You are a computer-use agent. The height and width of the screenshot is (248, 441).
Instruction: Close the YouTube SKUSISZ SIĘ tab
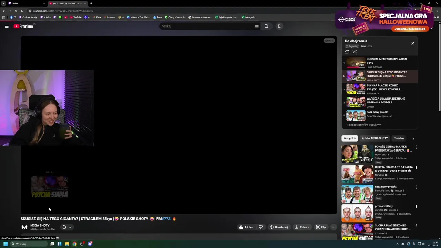click(85, 3)
